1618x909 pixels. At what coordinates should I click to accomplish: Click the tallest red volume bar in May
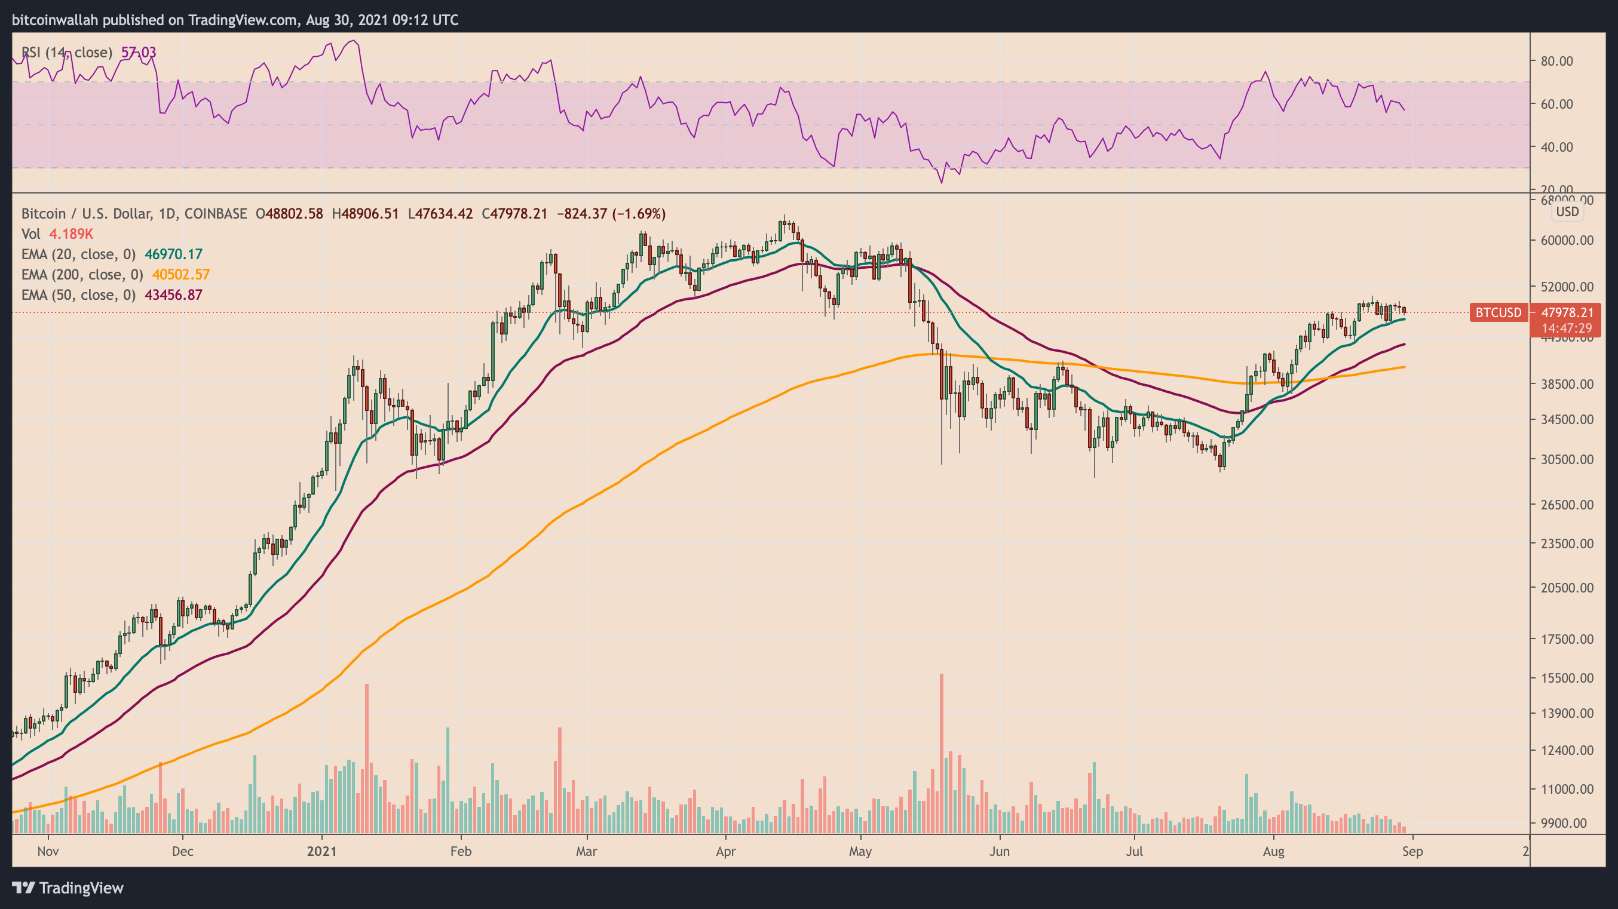(x=942, y=753)
